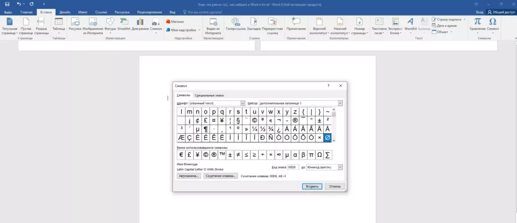The height and width of the screenshot is (223, 517).
Task: Open Изображения из Интернета online pictures
Action: (x=93, y=26)
